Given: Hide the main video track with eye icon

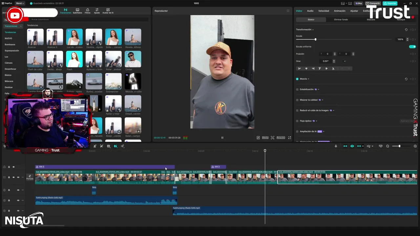Looking at the screenshot, I should [13, 177].
